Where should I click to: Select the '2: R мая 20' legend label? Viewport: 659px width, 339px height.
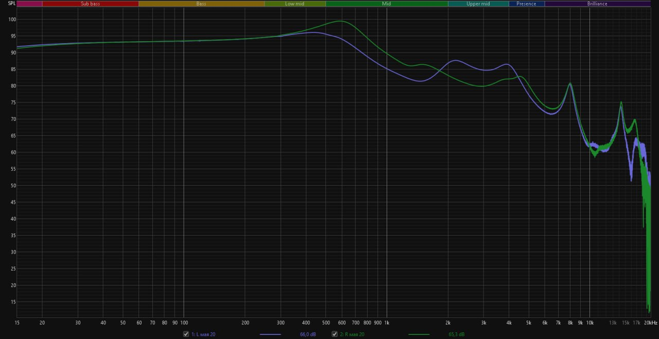coord(352,334)
